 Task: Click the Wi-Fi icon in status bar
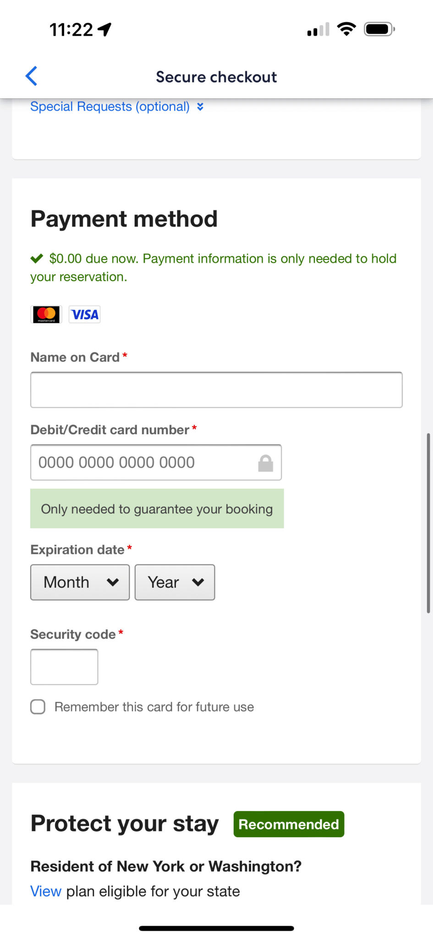point(347,29)
